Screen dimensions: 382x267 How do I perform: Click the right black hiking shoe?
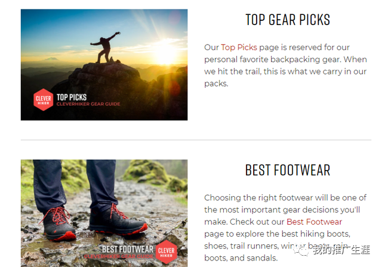[x=118, y=221]
